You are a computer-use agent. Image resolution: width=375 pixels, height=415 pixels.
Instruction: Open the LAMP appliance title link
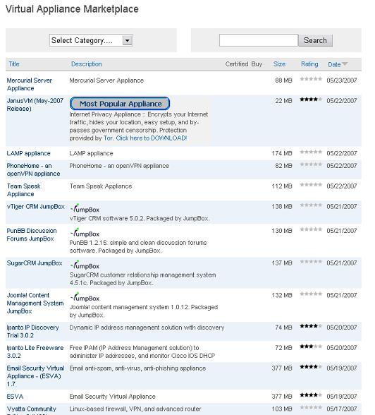tap(28, 153)
